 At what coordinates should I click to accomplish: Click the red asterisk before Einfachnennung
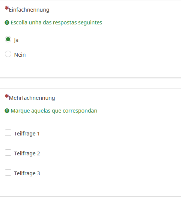7,8
